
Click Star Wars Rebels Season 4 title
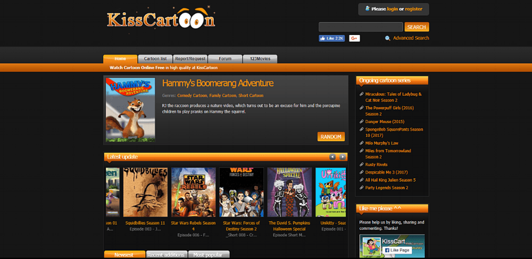tap(194, 226)
